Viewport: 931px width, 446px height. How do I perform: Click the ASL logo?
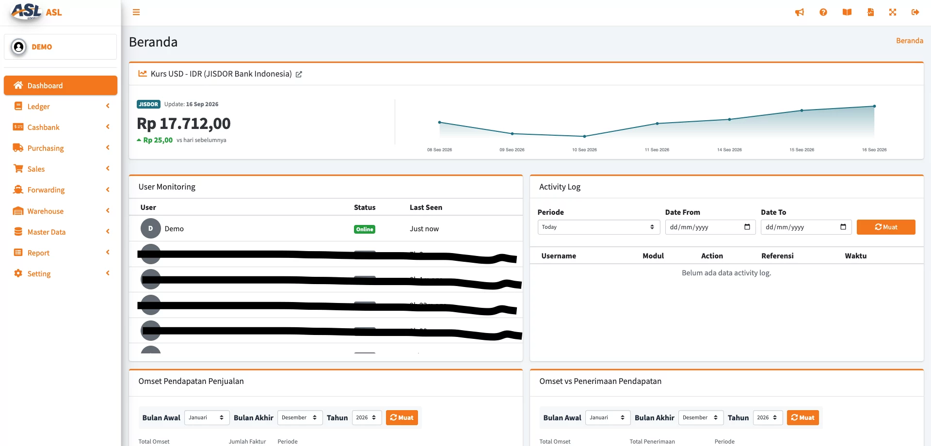pyautogui.click(x=27, y=12)
